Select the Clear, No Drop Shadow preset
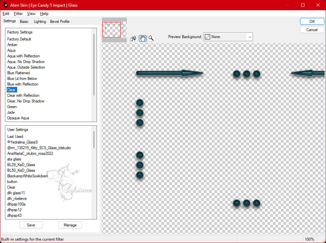 tap(26, 101)
